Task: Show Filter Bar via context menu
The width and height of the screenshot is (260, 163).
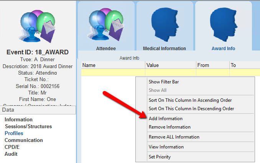Action: pos(164,82)
